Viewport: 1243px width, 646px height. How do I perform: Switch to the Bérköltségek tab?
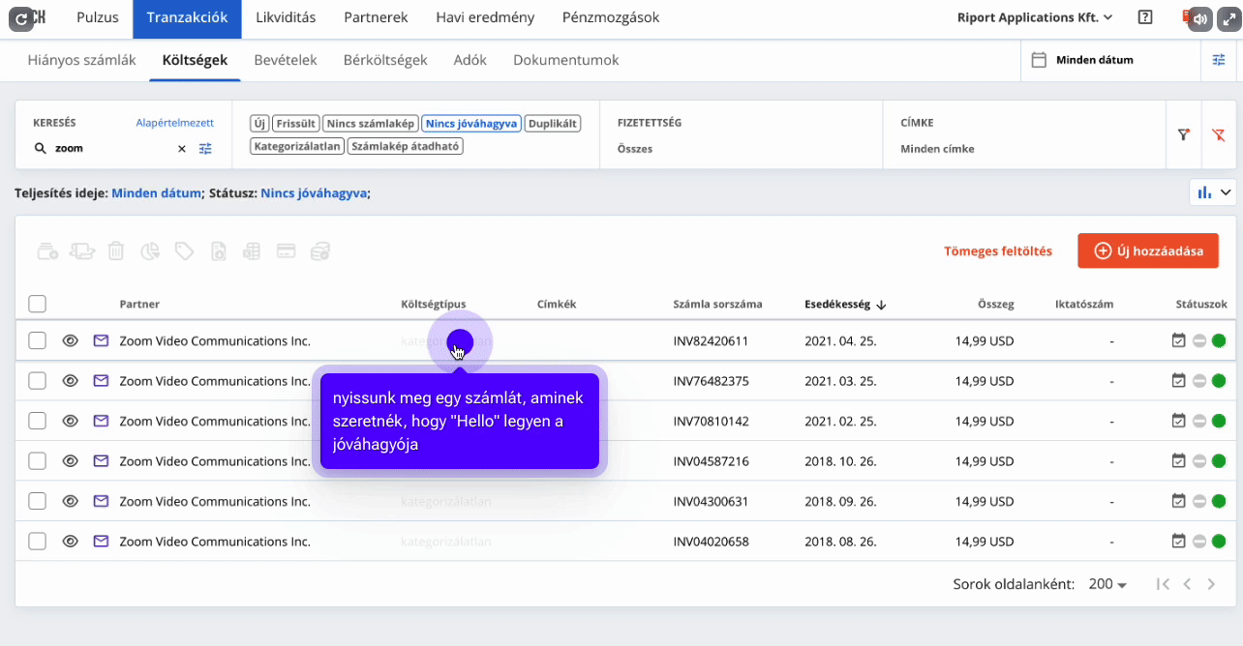click(385, 60)
